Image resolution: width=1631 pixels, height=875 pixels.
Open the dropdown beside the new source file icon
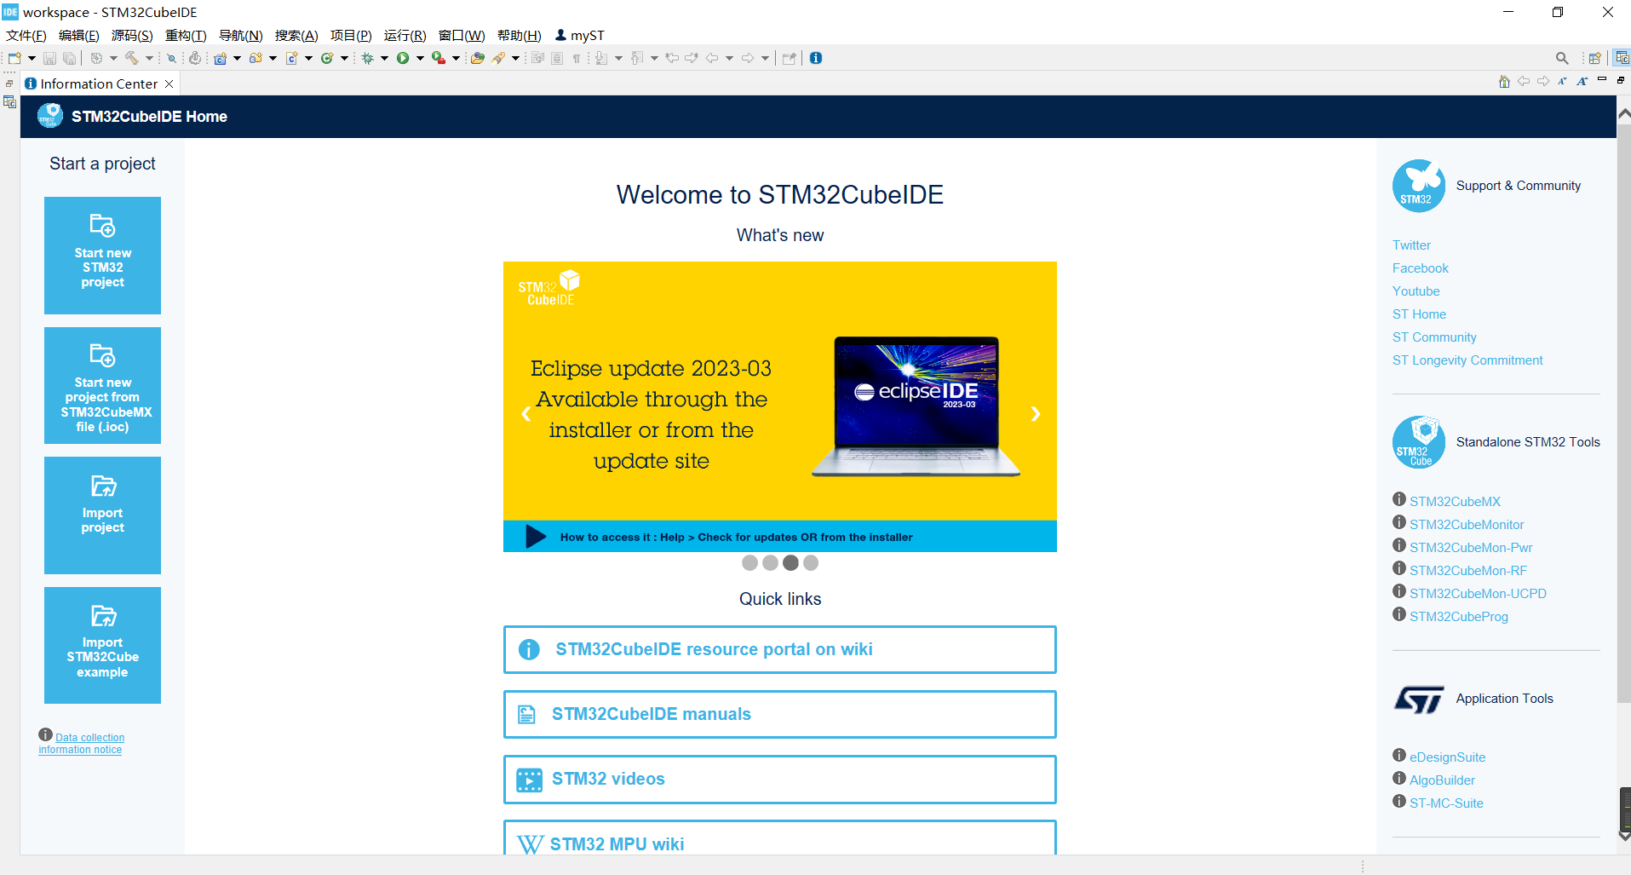click(308, 58)
